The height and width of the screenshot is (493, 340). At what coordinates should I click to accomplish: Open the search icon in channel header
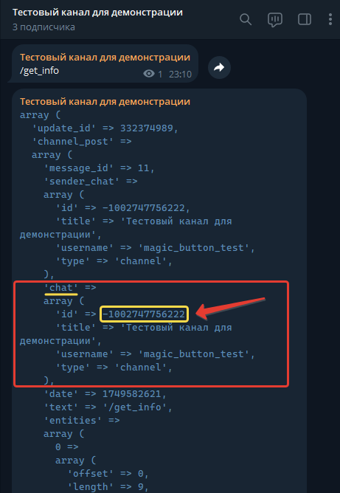coord(246,19)
